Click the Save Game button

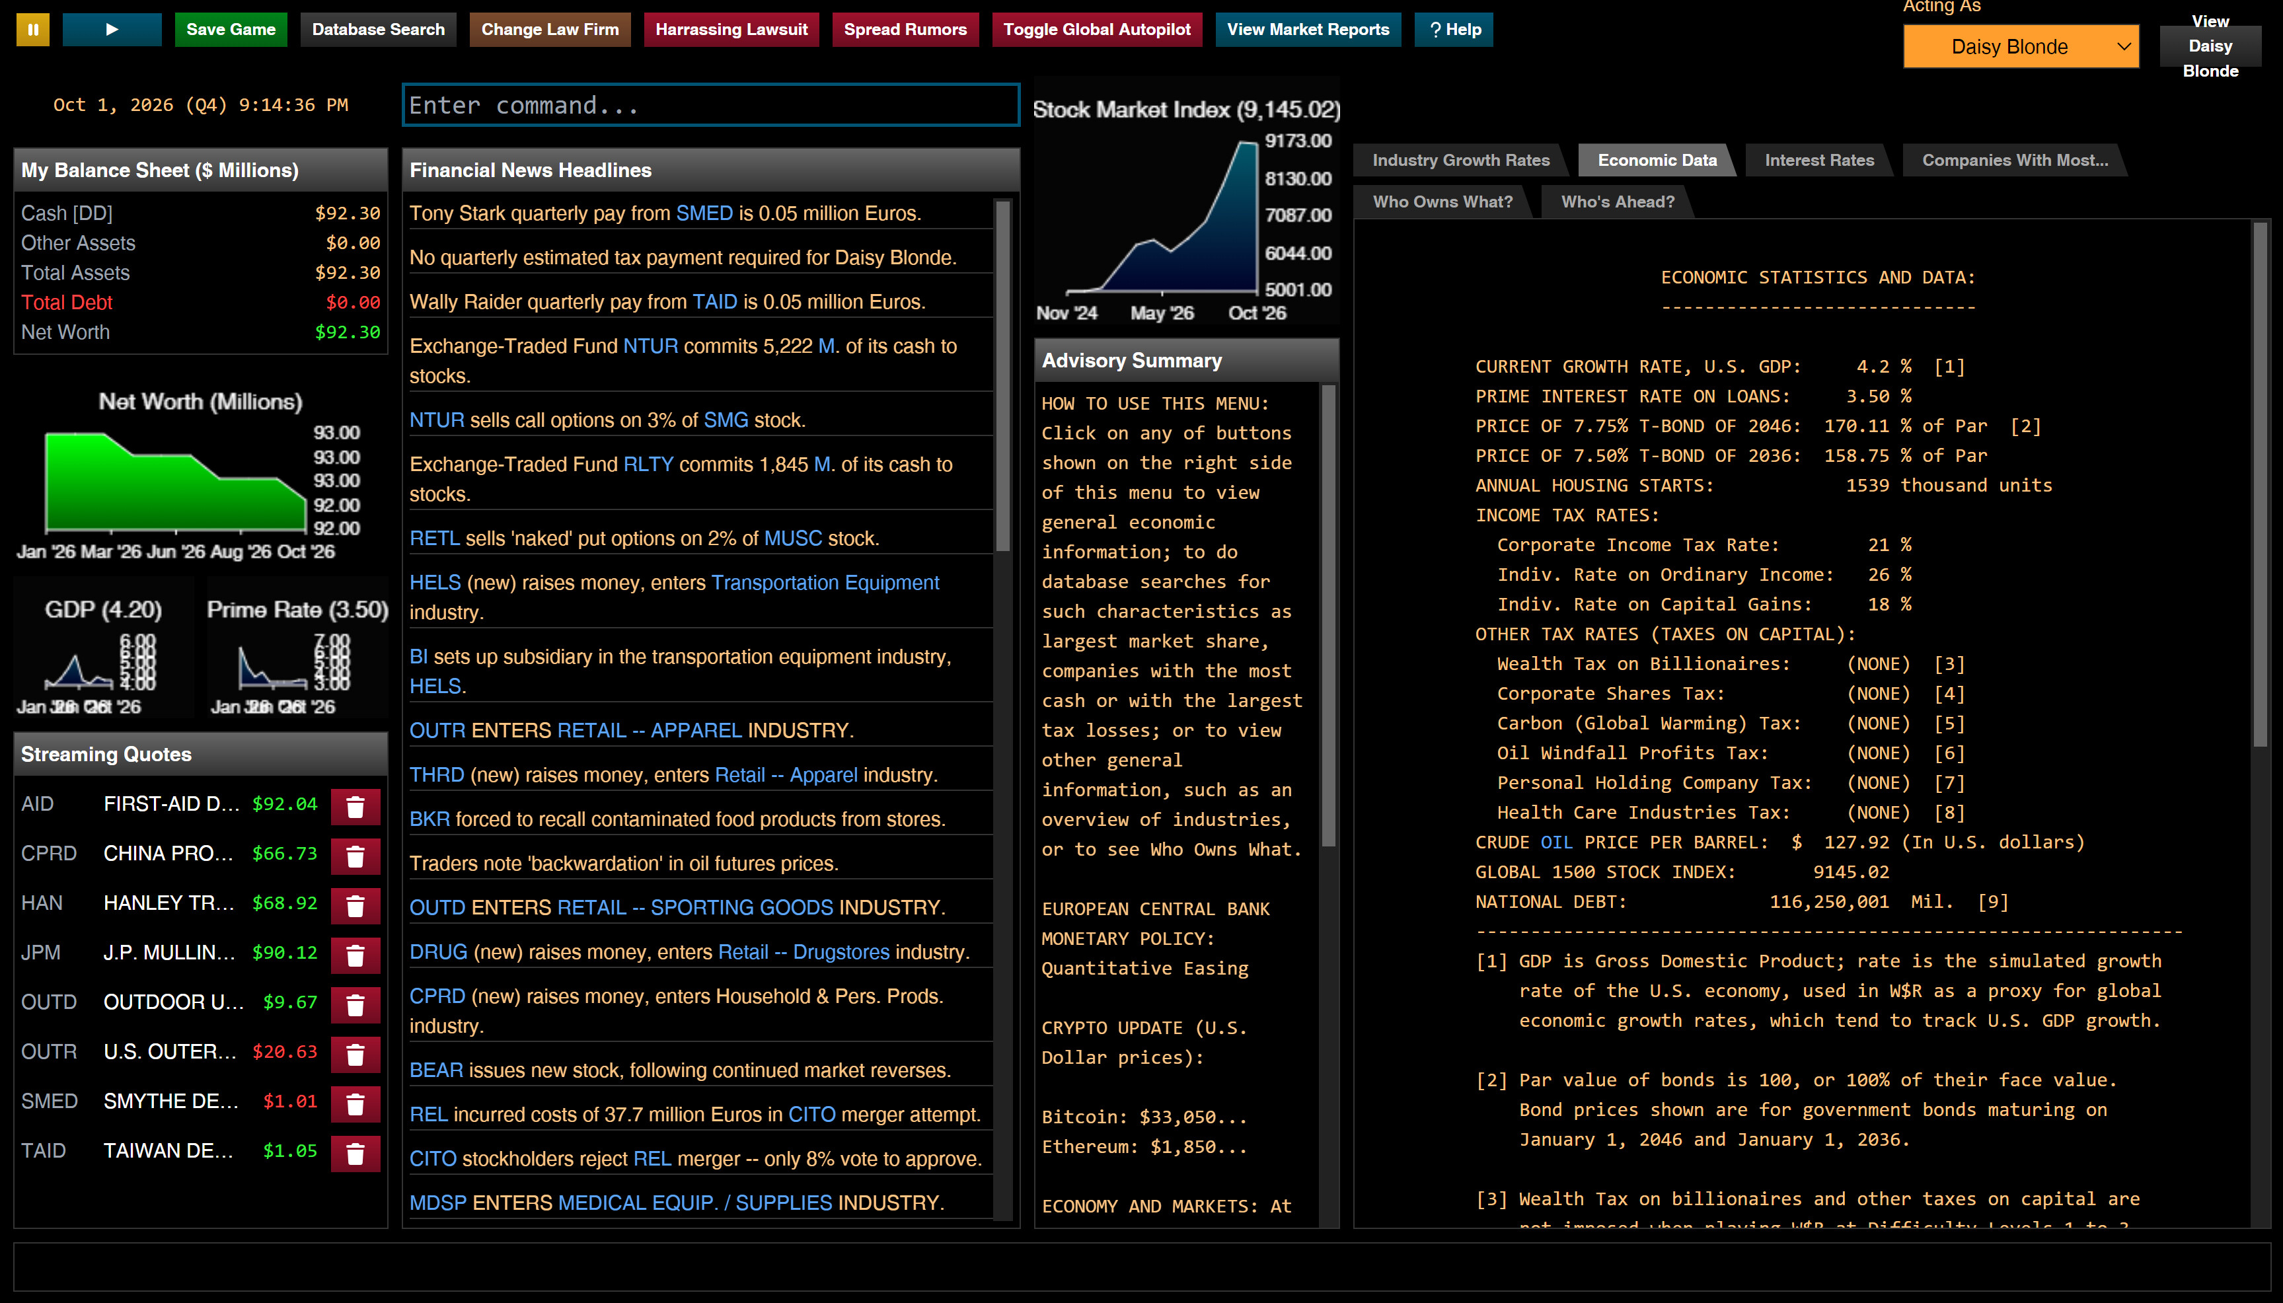pos(230,30)
